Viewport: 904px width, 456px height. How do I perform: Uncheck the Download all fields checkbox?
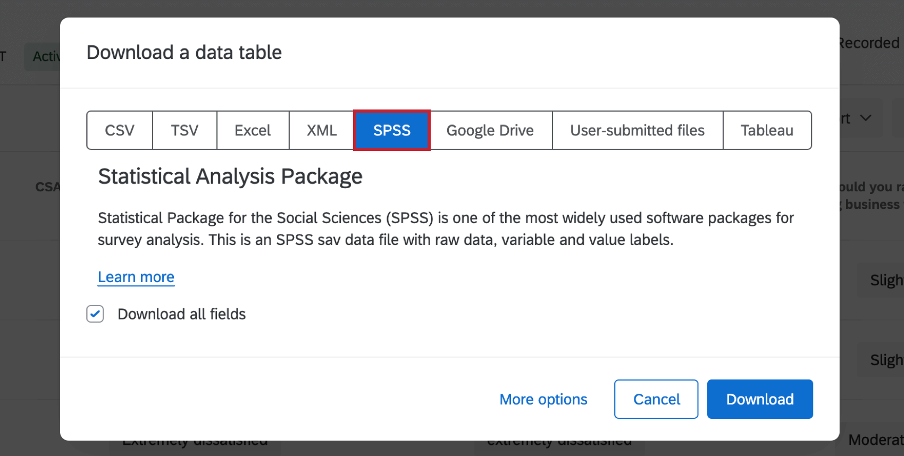[x=95, y=314]
